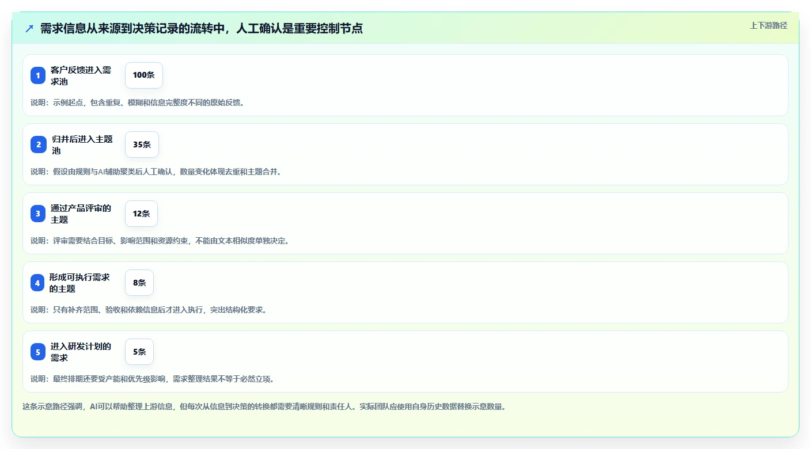This screenshot has width=811, height=449.
Task: Click the 上下游路径 label
Action: [768, 25]
